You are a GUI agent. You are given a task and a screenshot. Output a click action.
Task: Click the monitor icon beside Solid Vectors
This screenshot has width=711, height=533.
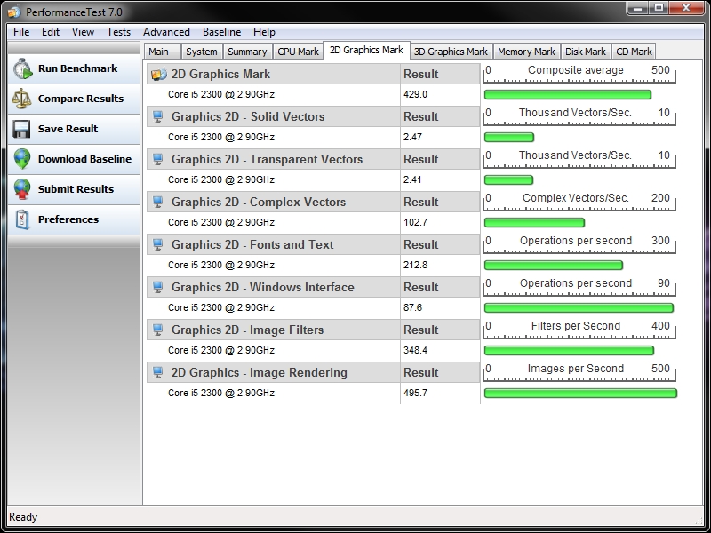click(x=158, y=116)
